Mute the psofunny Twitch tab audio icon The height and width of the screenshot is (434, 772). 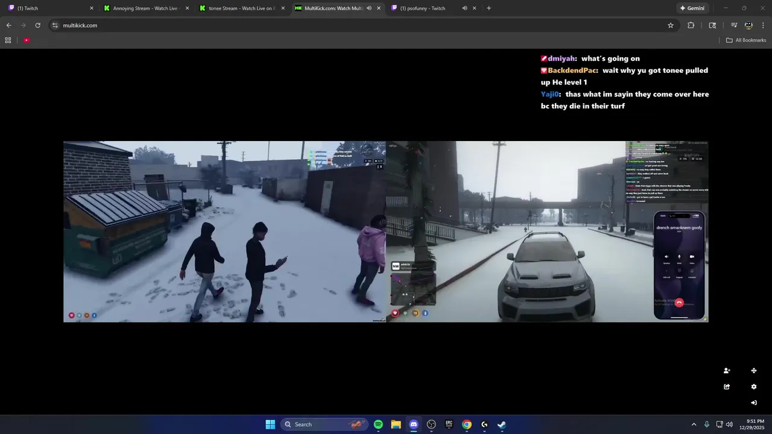pos(464,8)
